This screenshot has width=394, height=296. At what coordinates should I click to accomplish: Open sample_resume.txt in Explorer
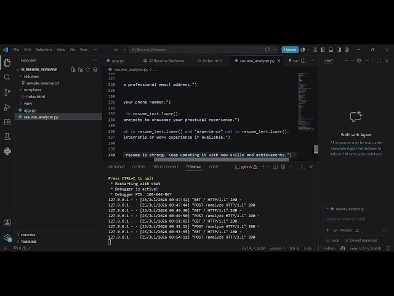42,83
